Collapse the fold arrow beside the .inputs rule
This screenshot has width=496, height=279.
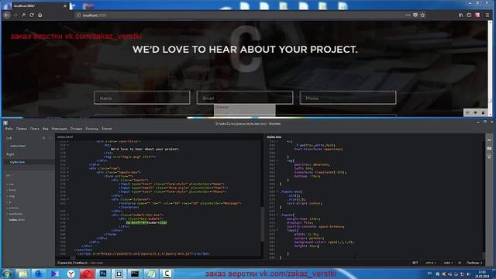pos(277,215)
